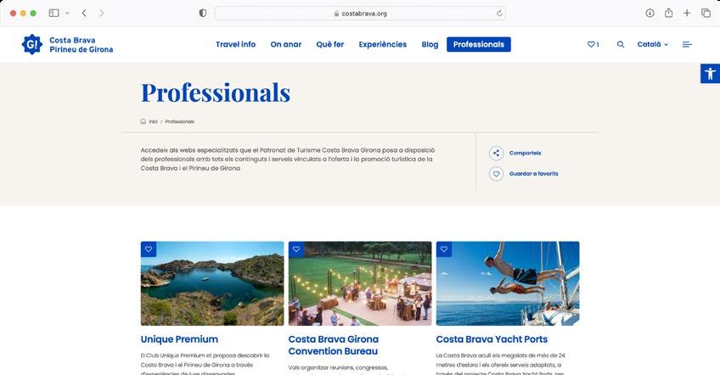Image resolution: width=720 pixels, height=375 pixels.
Task: Open the On anar menu
Action: coord(286,44)
